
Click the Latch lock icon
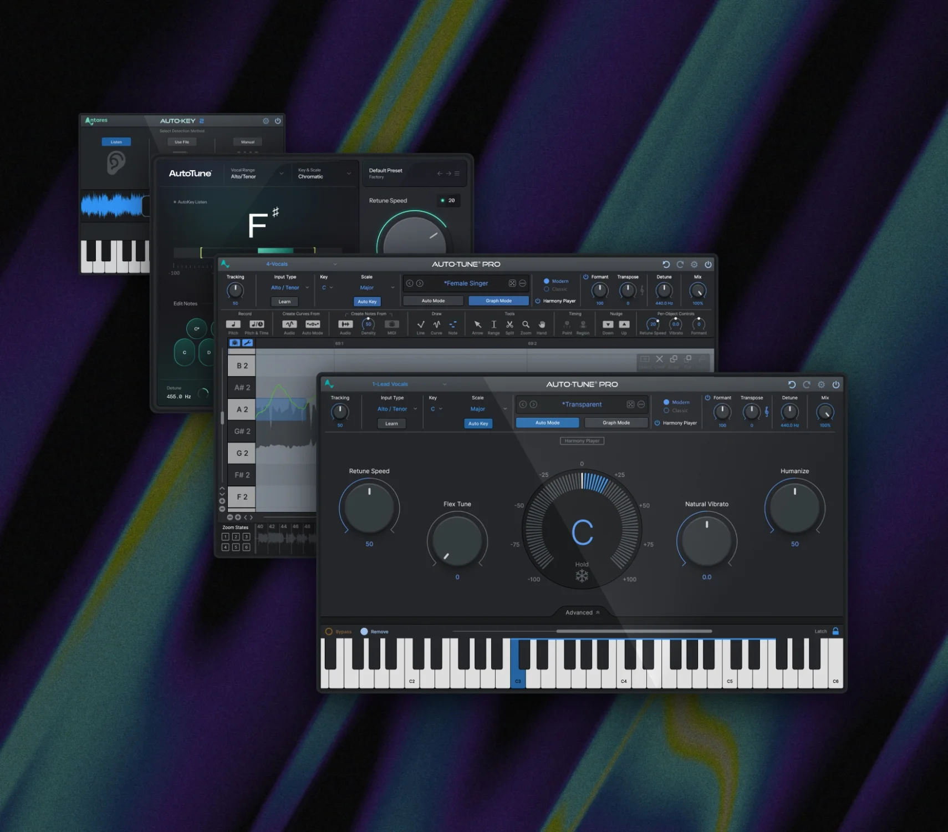click(x=835, y=631)
